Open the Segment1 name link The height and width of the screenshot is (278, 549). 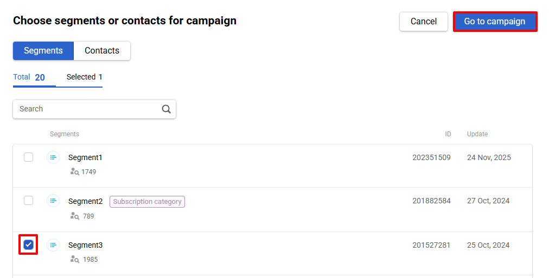(85, 157)
